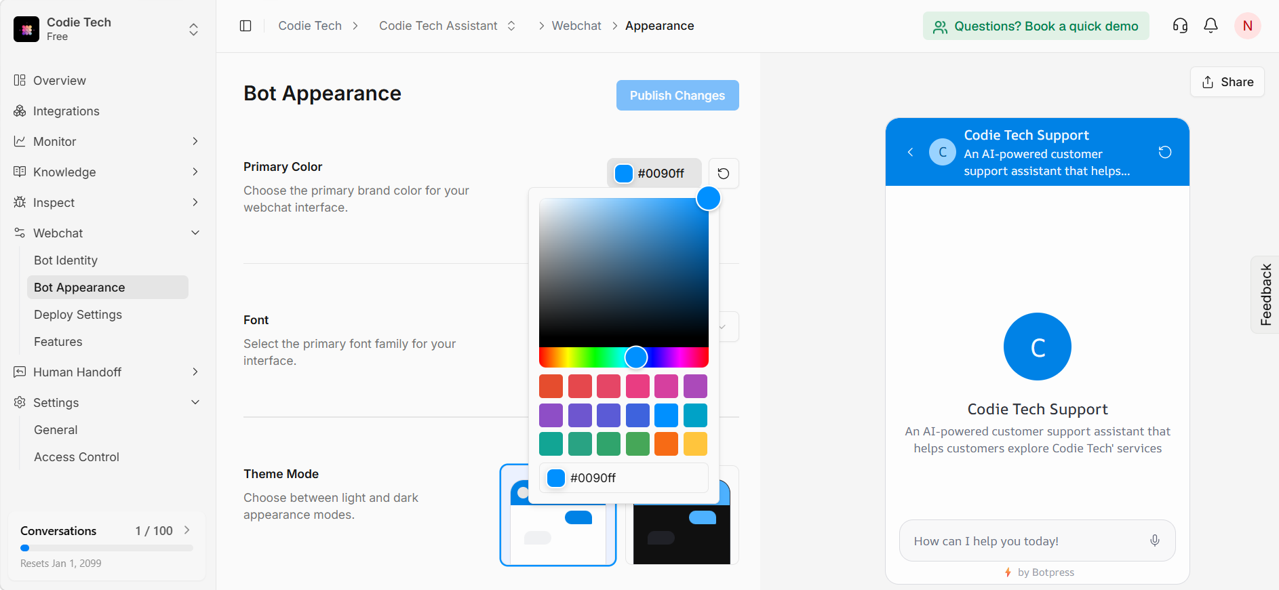Click the Integrations sidebar icon
The image size is (1279, 590).
coord(20,111)
